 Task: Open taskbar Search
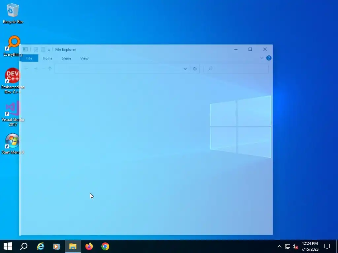click(24, 246)
